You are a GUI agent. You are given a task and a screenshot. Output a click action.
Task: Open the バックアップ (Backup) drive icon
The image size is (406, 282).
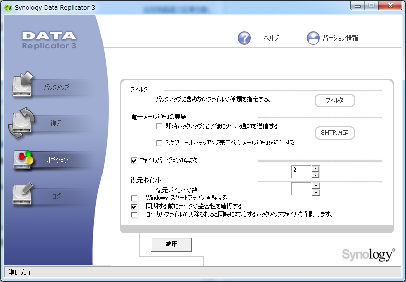pos(22,84)
